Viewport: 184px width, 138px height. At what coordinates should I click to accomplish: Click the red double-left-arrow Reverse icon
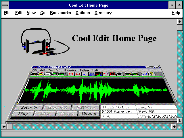[71, 74]
